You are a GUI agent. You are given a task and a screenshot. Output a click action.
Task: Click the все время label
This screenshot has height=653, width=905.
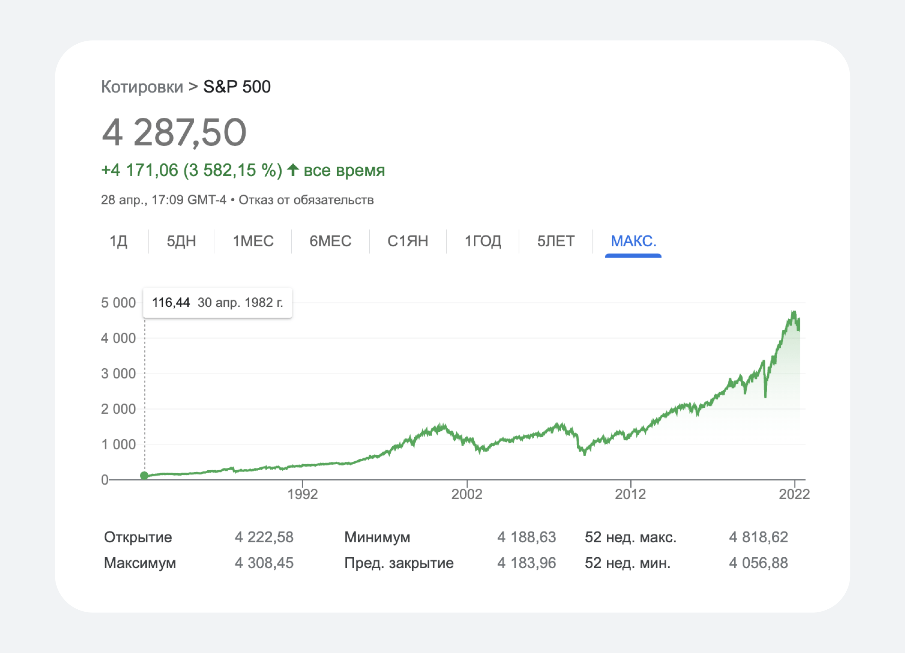coord(344,170)
